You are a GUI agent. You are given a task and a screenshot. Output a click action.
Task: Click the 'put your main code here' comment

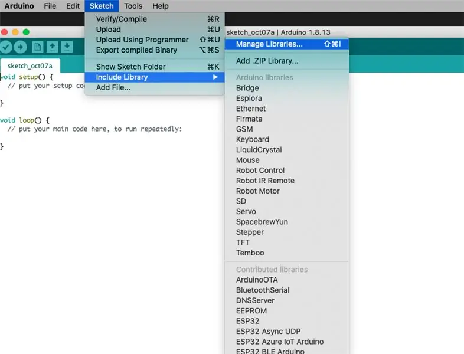pos(94,129)
